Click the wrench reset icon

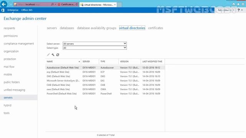[x=53, y=54]
